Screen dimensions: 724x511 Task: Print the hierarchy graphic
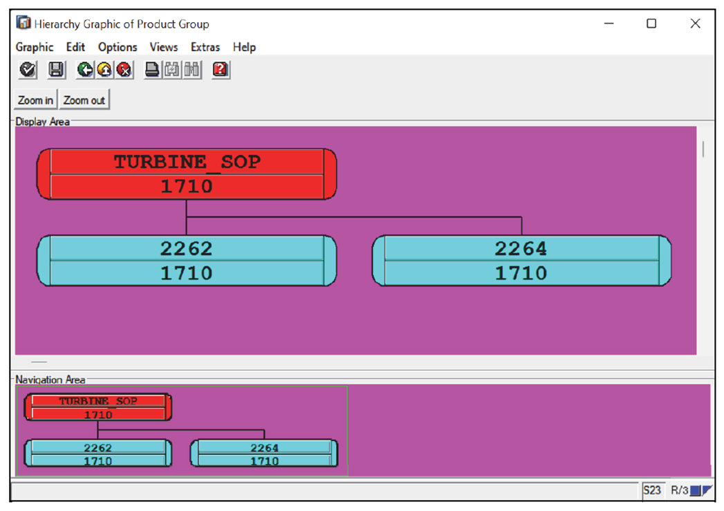pyautogui.click(x=152, y=70)
